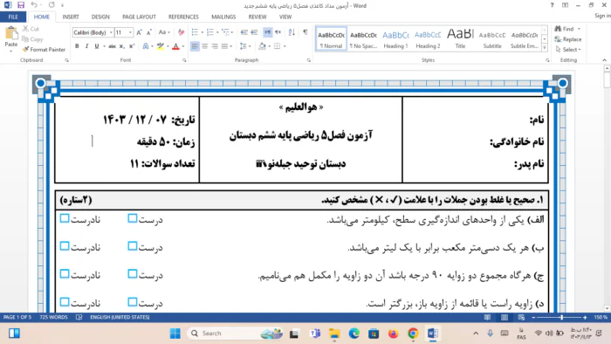Screen dimensions: 611x344
Task: Select the Cut command
Action: [x=31, y=29]
